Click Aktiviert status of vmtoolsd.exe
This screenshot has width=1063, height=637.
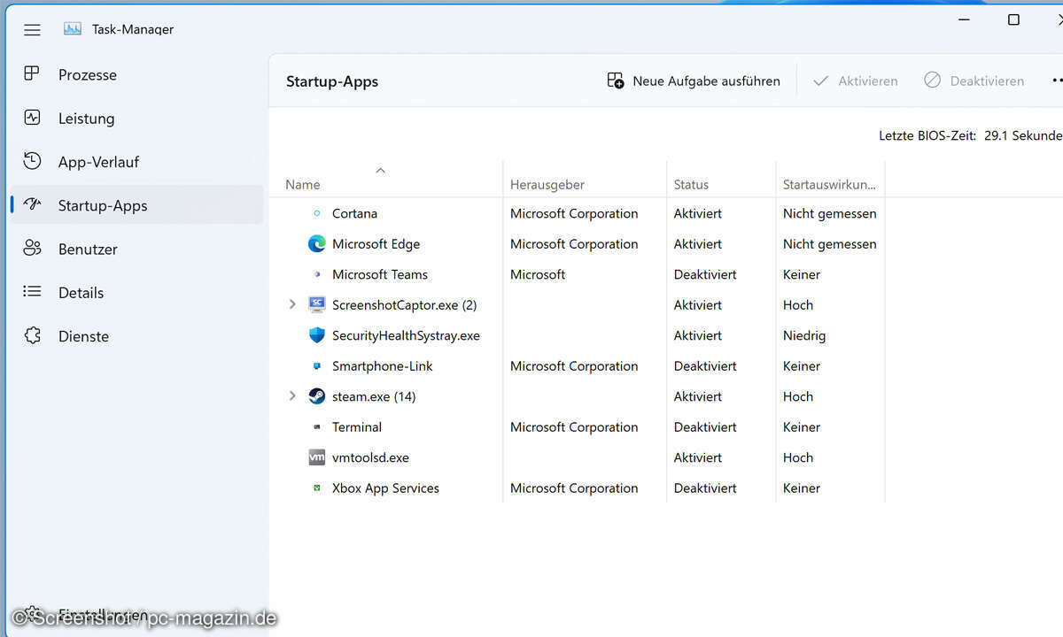point(698,457)
